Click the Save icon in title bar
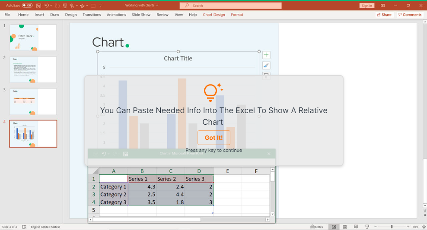 pos(38,6)
